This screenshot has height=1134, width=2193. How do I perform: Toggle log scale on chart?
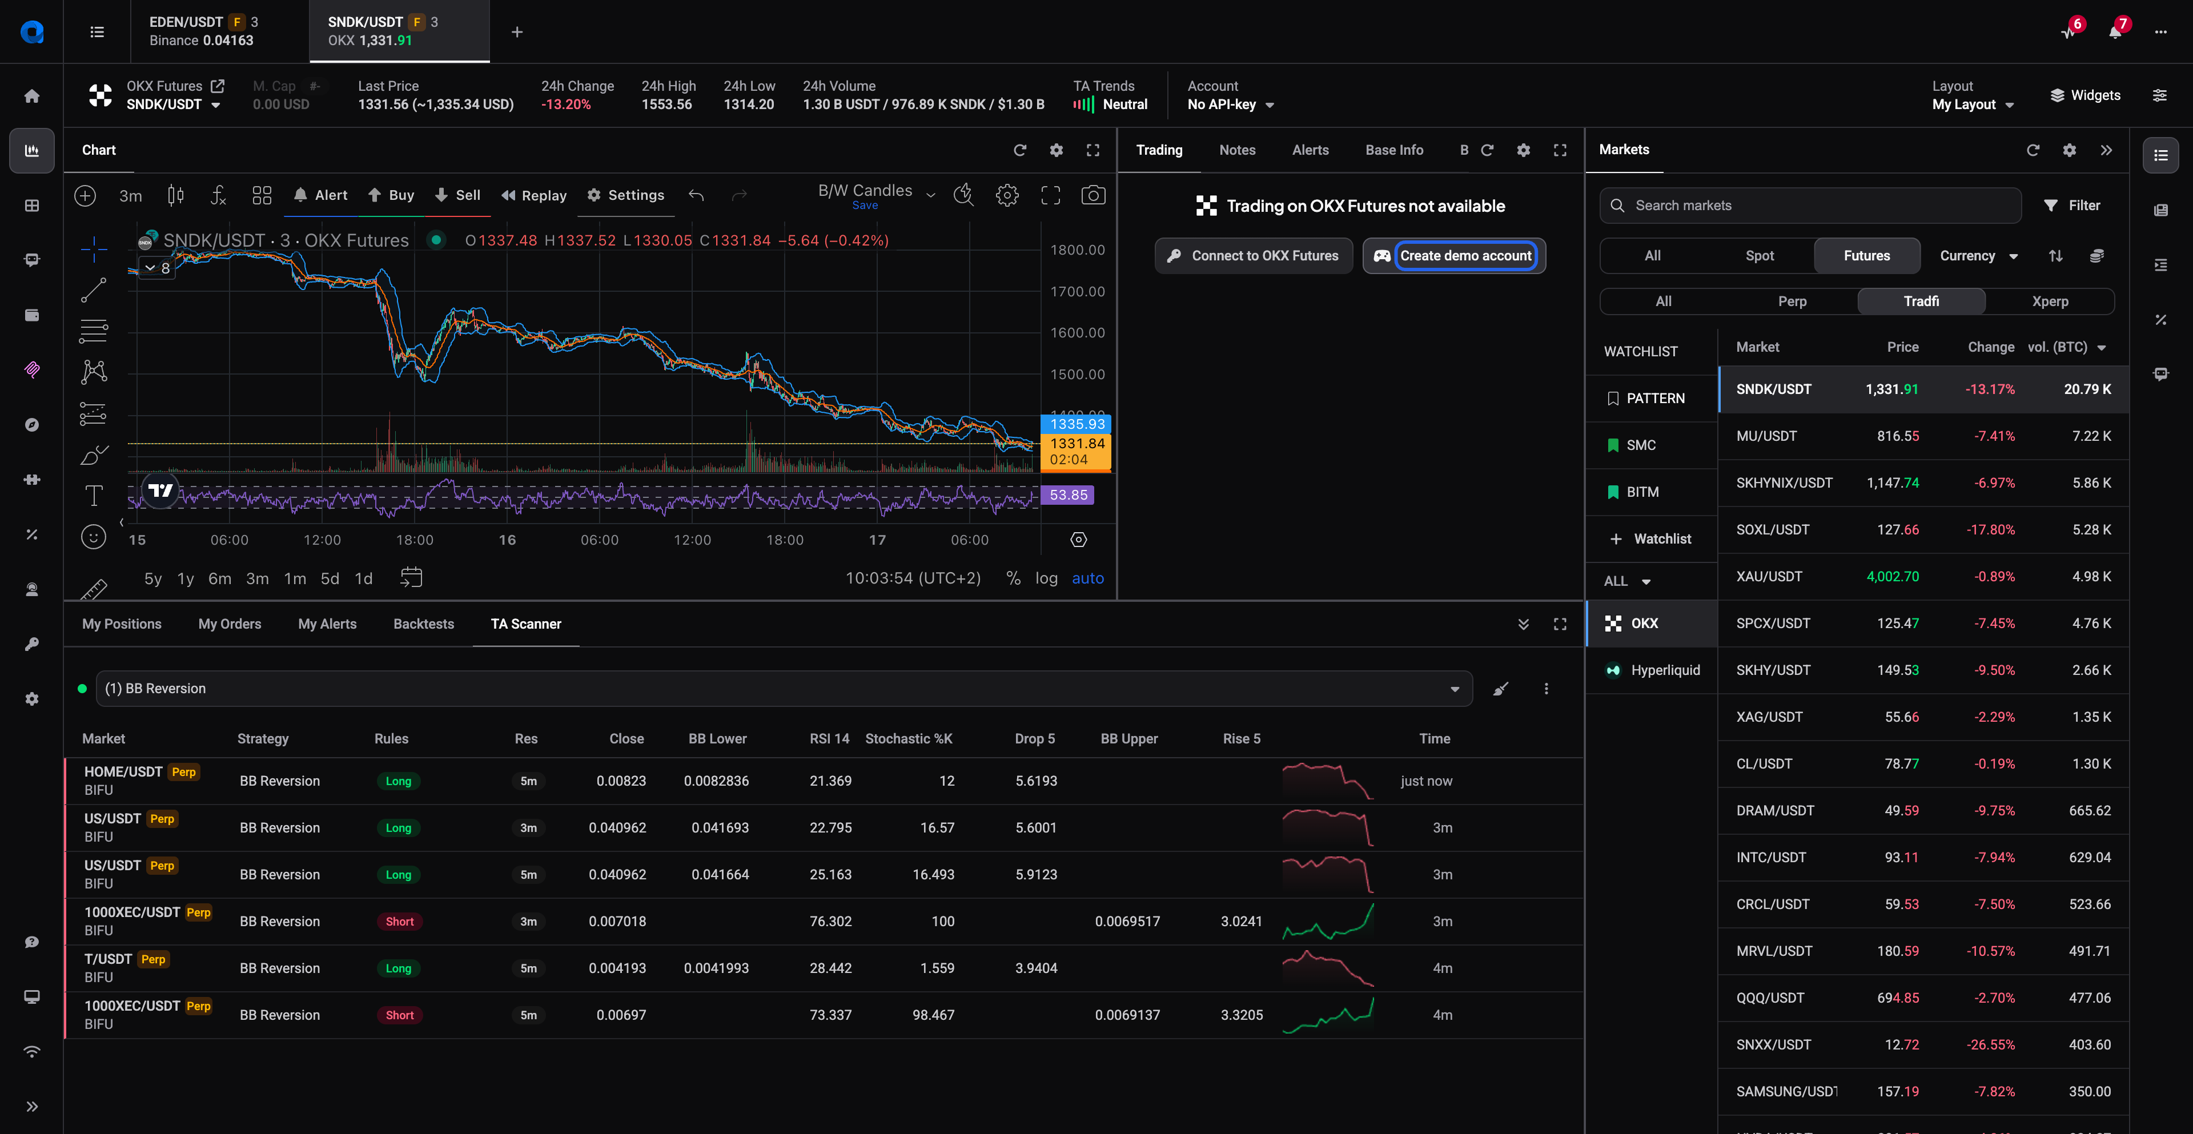pyautogui.click(x=1046, y=578)
